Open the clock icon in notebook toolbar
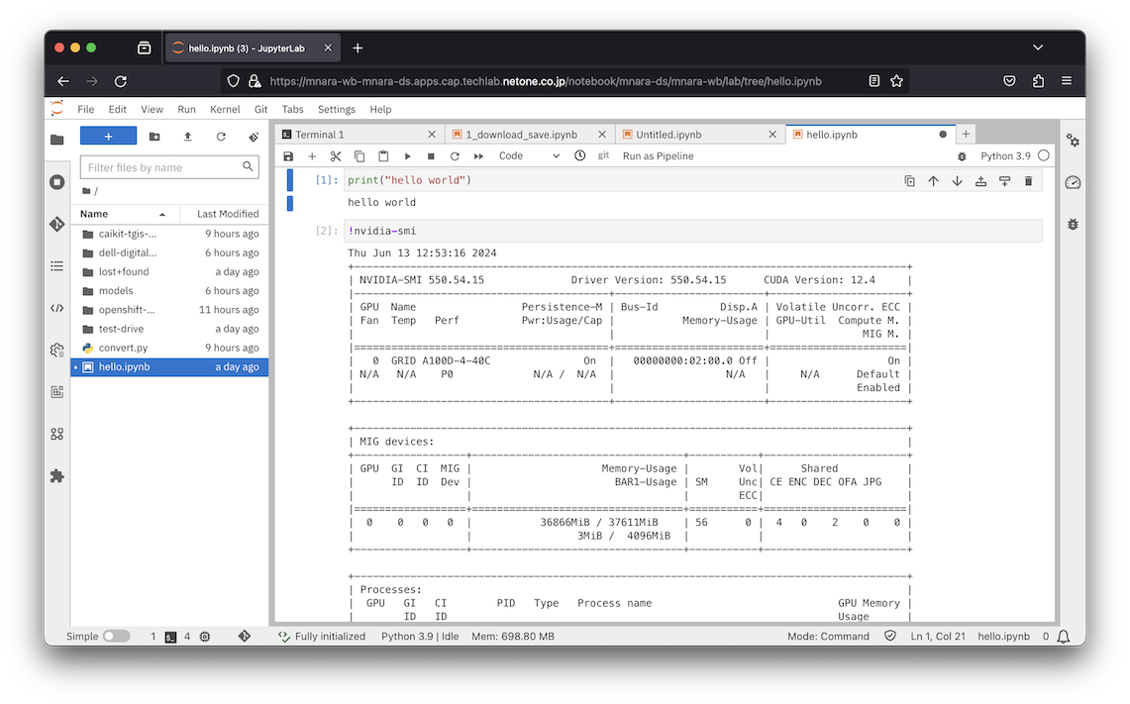Screen dimensions: 1130x704 click(580, 155)
